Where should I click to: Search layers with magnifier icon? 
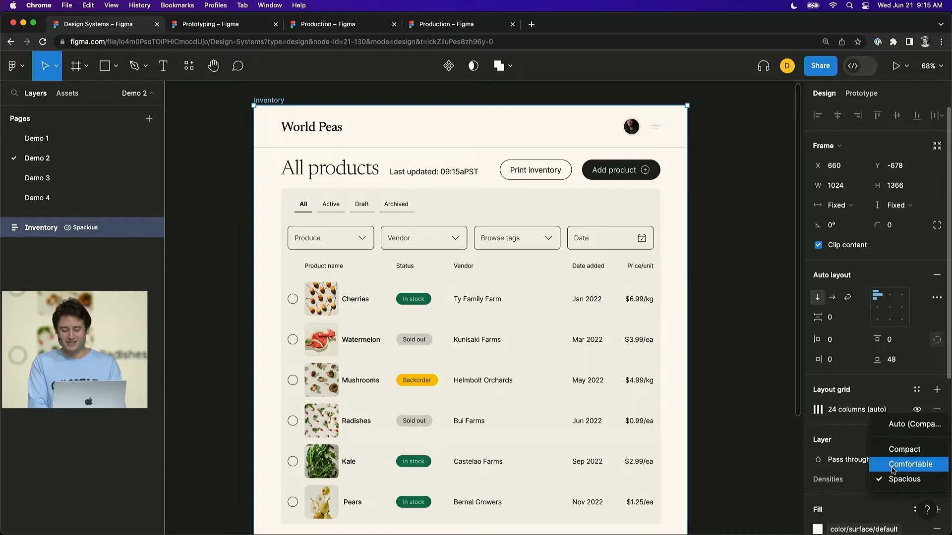[x=14, y=93]
